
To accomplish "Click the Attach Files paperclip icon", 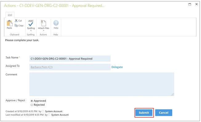I will point(43,23).
